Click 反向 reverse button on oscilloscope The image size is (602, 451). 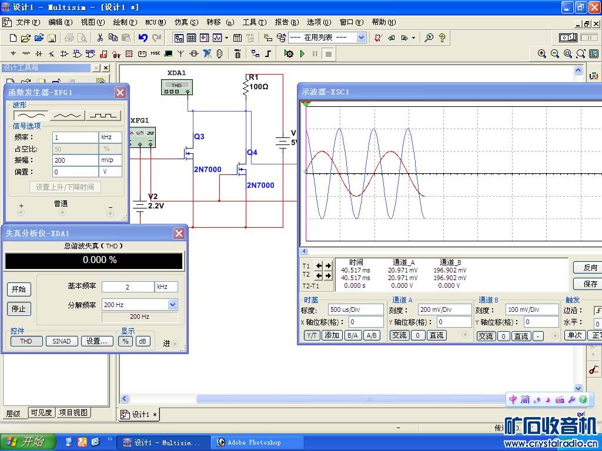pos(588,267)
